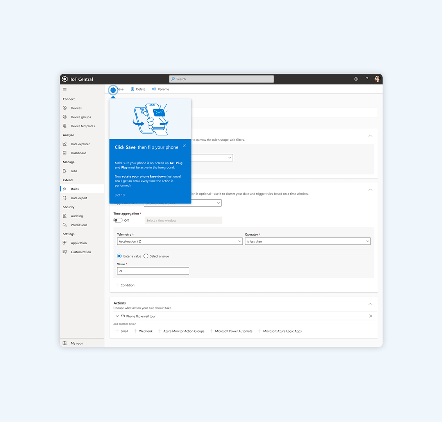The height and width of the screenshot is (422, 442).
Task: Click the Delete button label
Action: point(141,89)
